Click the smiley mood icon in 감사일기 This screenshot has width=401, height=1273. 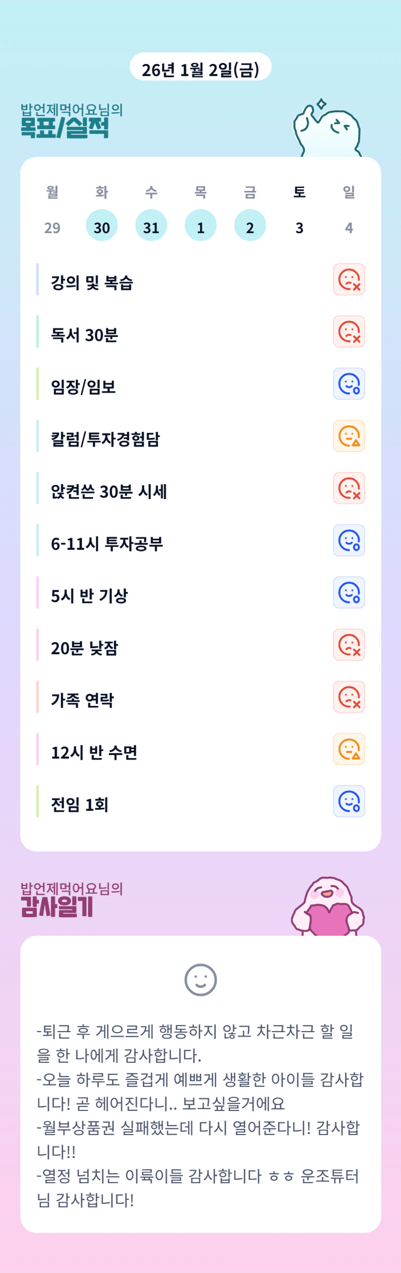201,980
